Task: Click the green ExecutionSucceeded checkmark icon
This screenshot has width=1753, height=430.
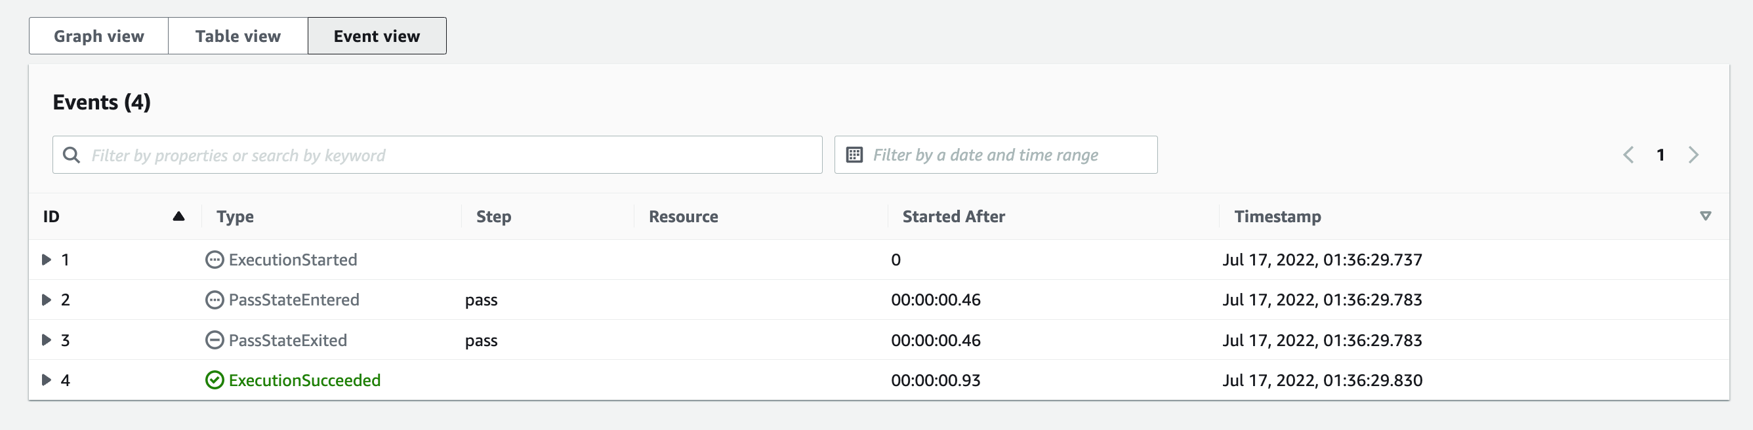Action: 215,380
